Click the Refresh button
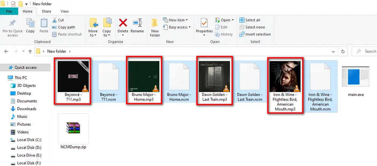Screen dimensions: 377x166 point(343,51)
